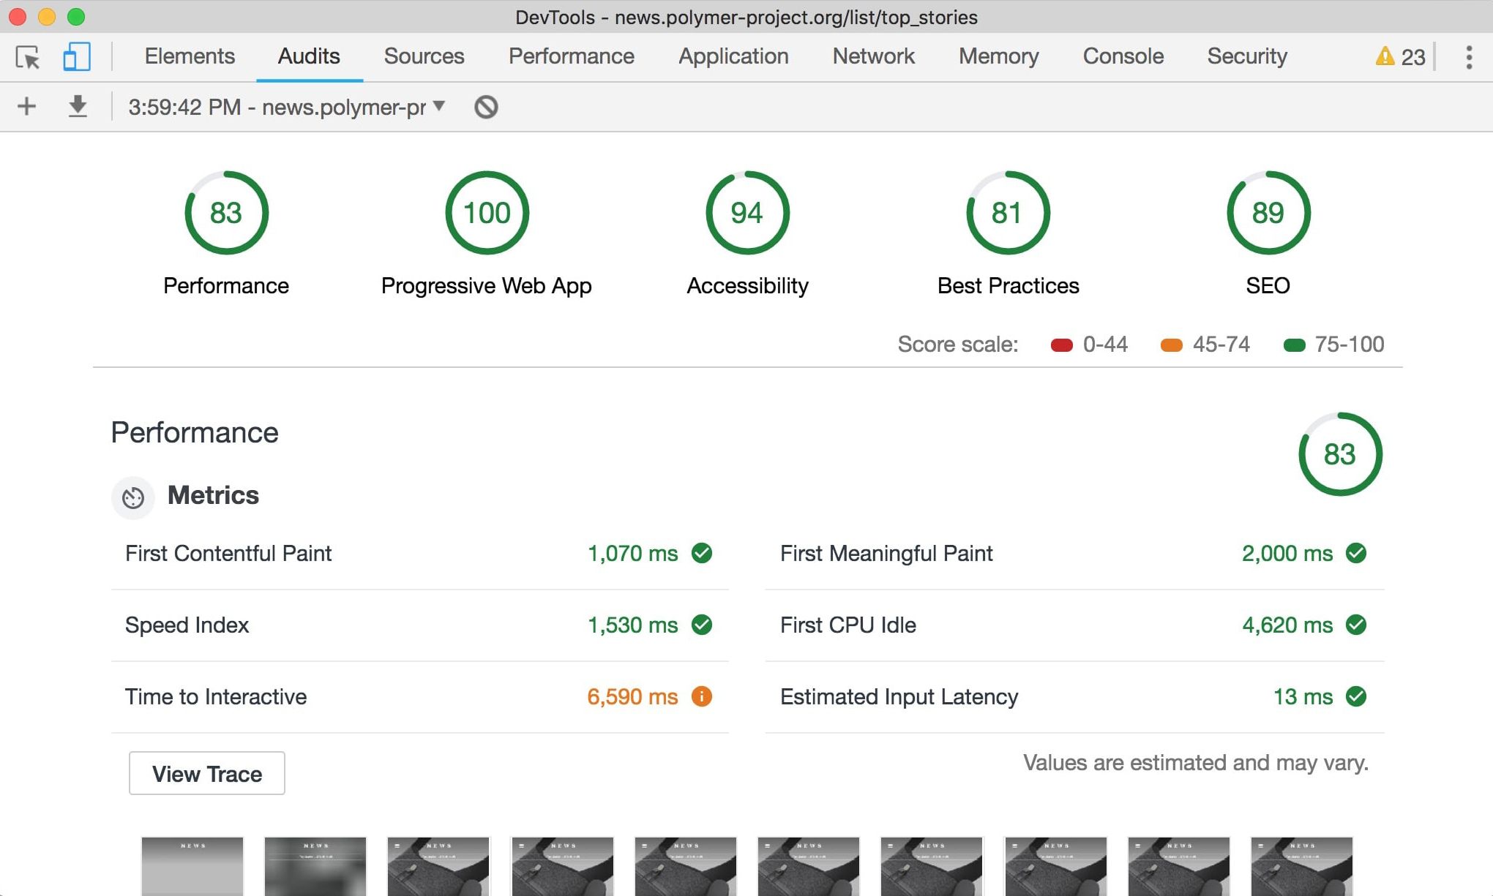Click the Metrics section clock icon

coord(132,494)
